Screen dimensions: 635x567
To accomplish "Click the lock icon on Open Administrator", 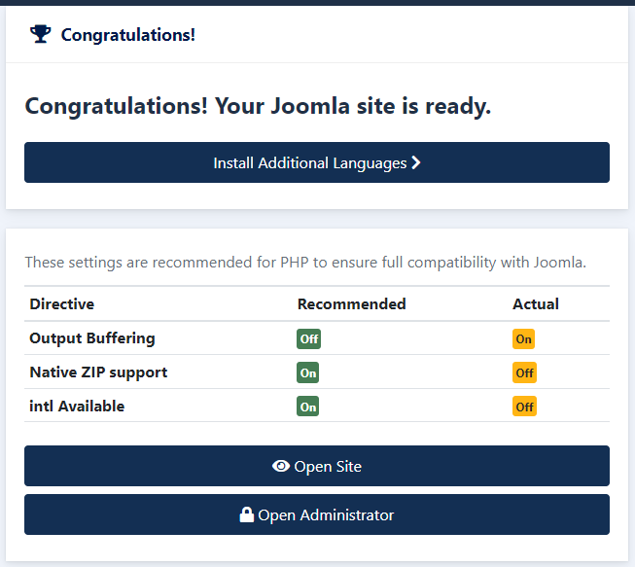I will tap(247, 514).
